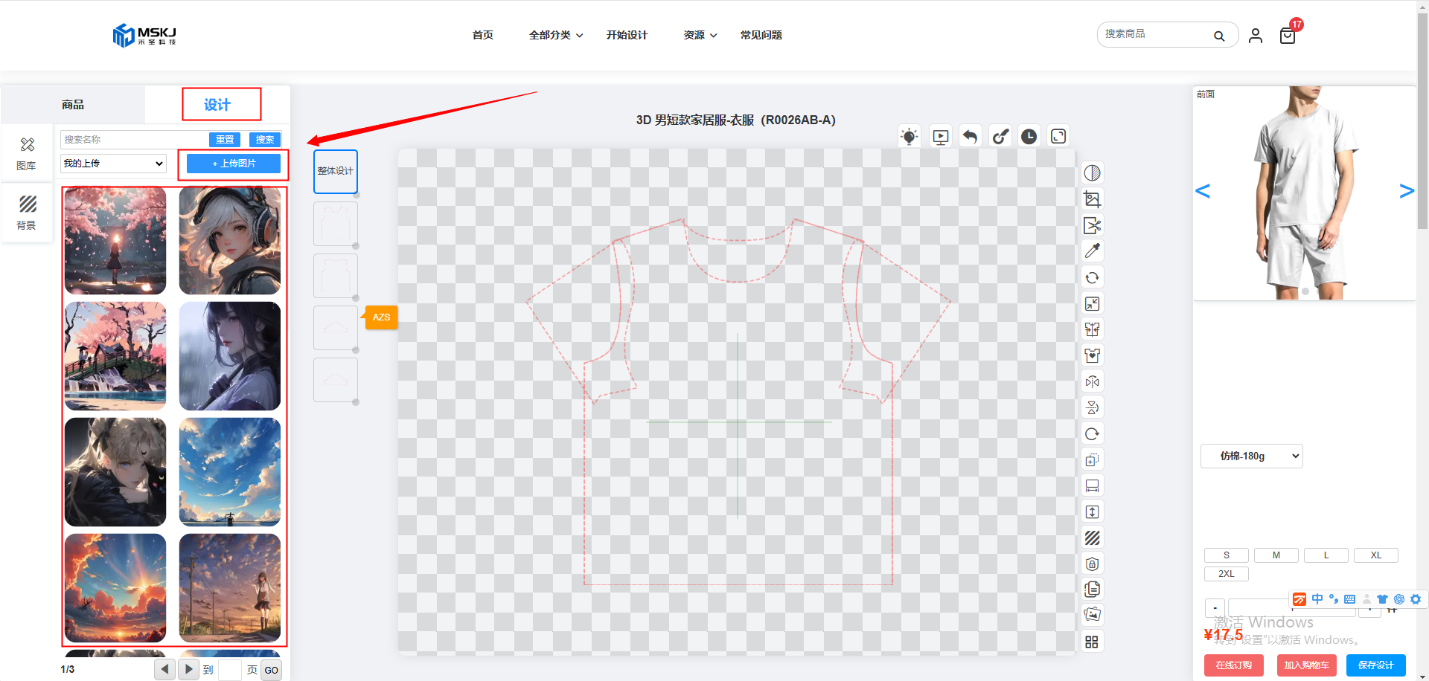This screenshot has height=681, width=1429.
Task: Click the undo arrow icon
Action: pyautogui.click(x=970, y=137)
